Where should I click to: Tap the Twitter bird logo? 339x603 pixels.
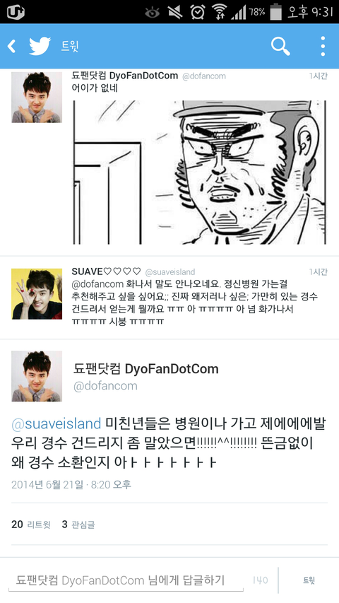click(40, 47)
